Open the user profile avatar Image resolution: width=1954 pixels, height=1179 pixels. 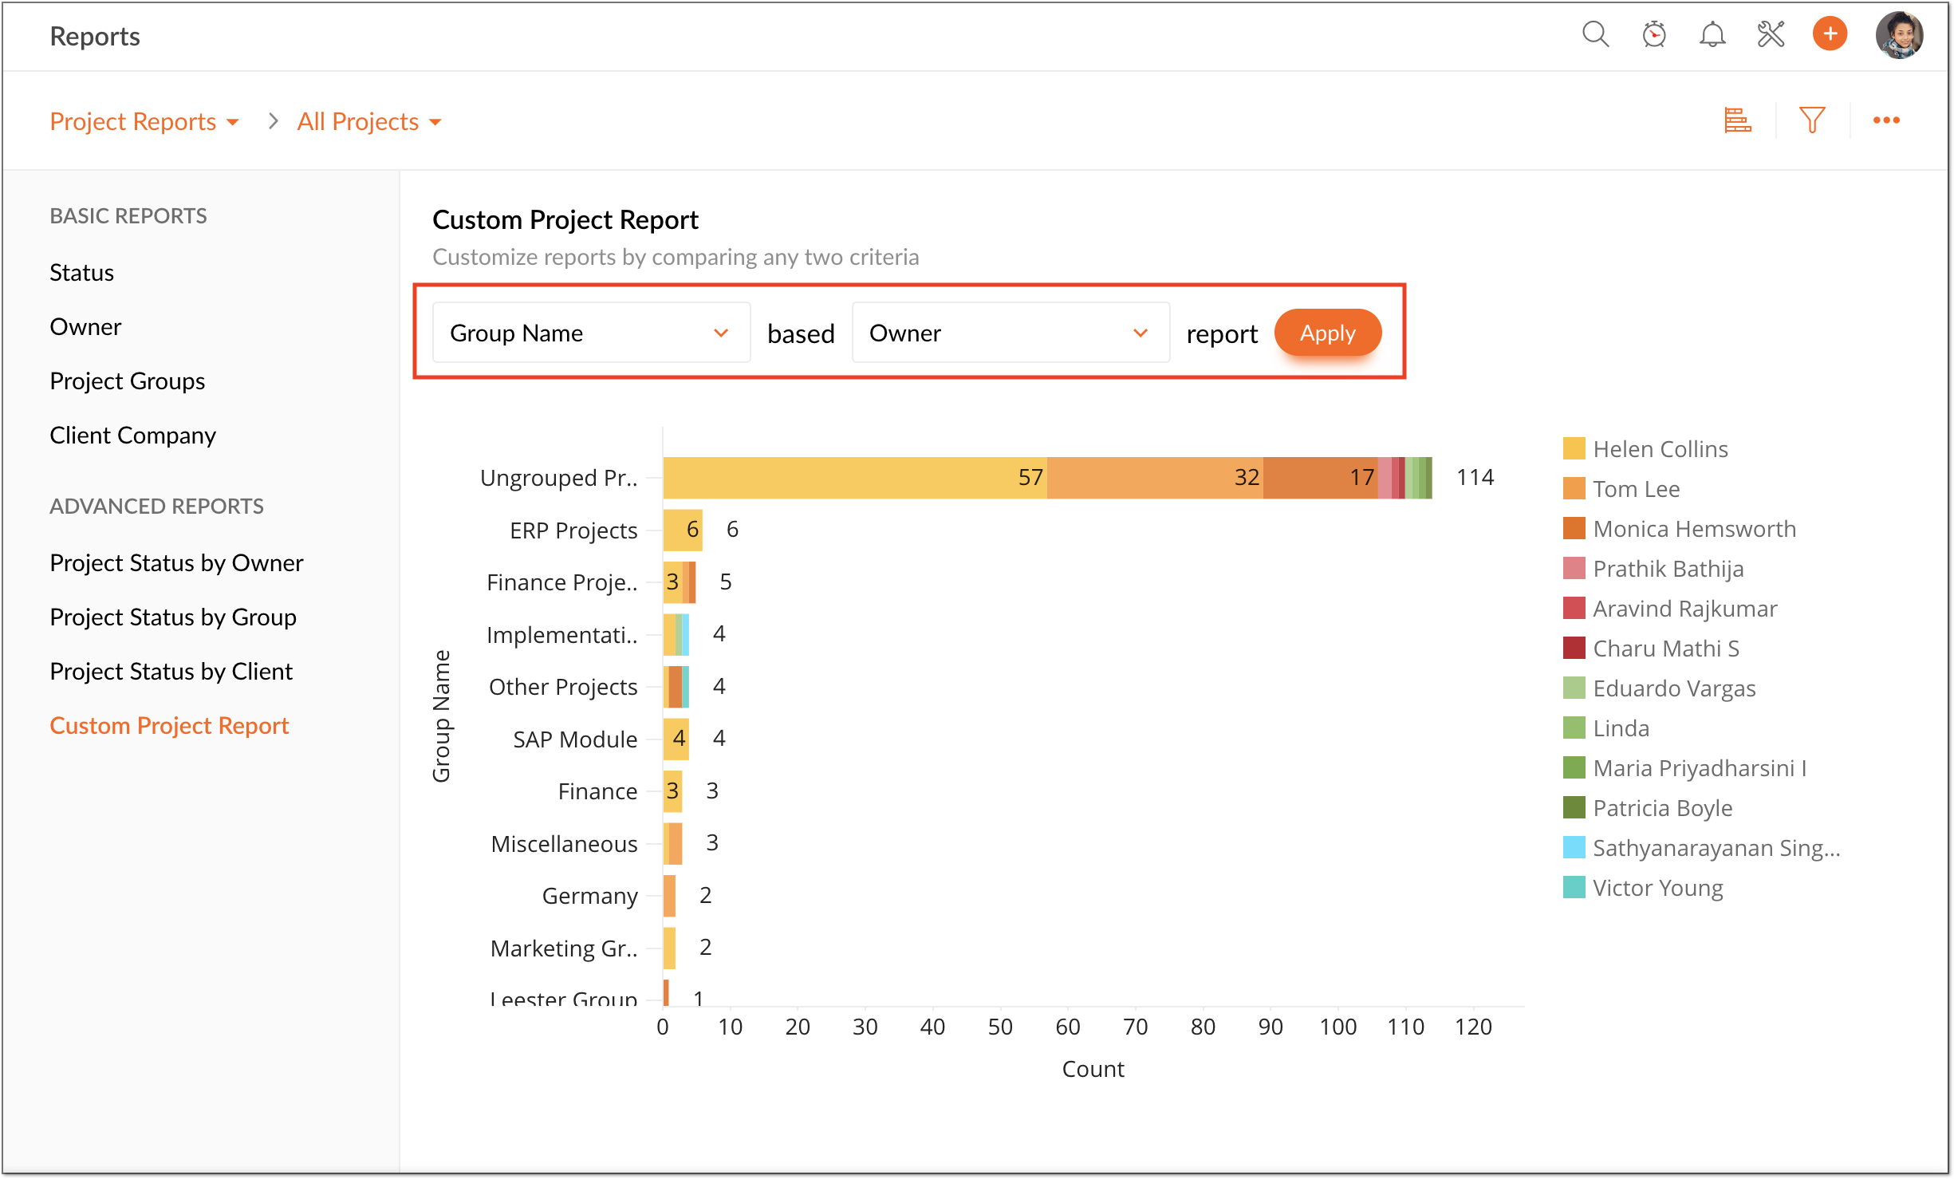click(x=1900, y=35)
